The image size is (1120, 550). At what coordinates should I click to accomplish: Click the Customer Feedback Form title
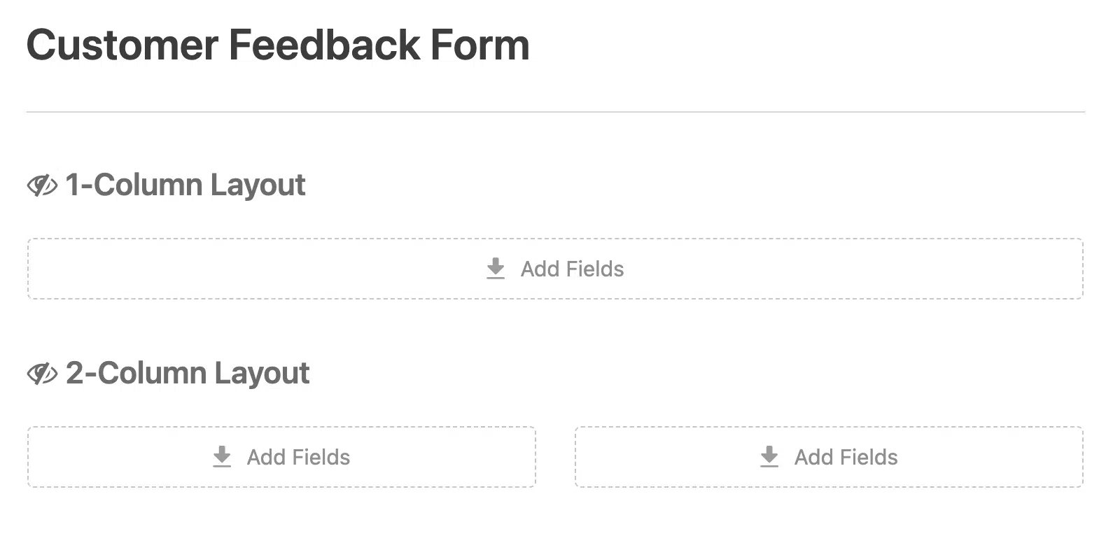pyautogui.click(x=278, y=45)
